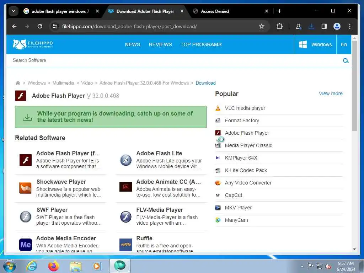364x273 pixels.
Task: Open the 'En' language selector
Action: coord(344,44)
